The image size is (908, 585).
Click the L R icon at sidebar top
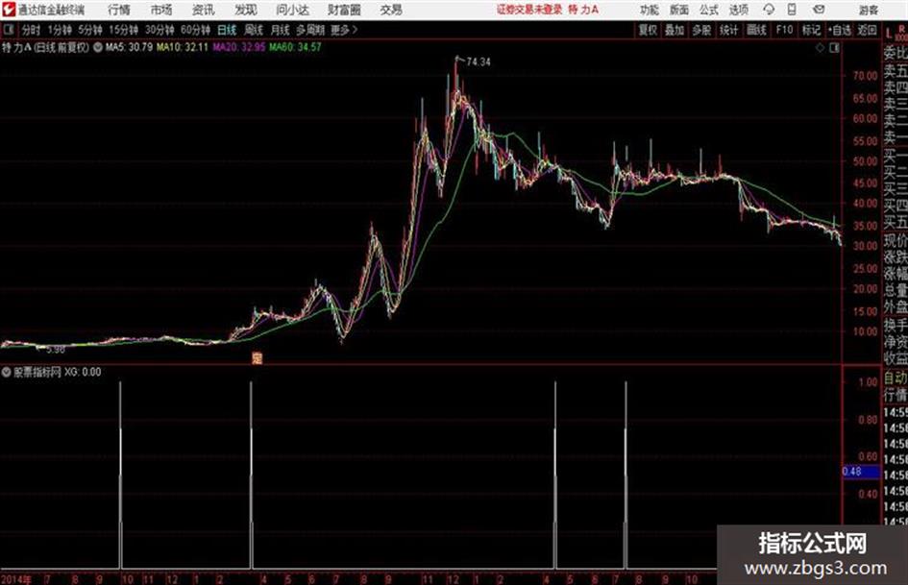point(896,32)
